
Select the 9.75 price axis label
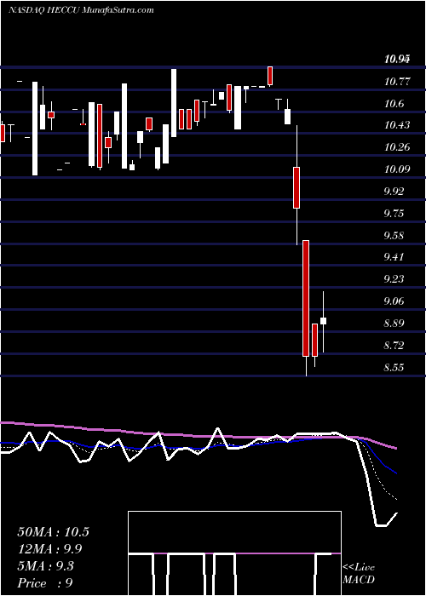(394, 213)
